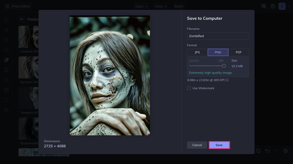Open the hamburger menu beside Photo Editor

(x=7, y=6)
